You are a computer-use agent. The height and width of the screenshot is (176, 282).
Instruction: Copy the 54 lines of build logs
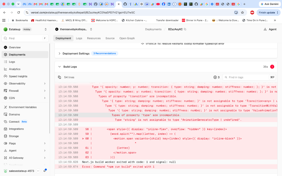point(59,77)
